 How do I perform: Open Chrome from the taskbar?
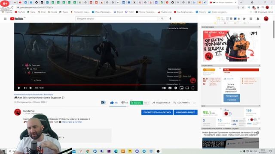[x=88, y=151]
